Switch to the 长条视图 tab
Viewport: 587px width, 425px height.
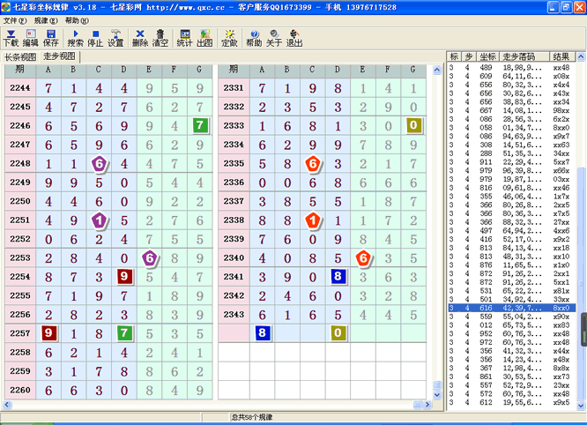(20, 57)
